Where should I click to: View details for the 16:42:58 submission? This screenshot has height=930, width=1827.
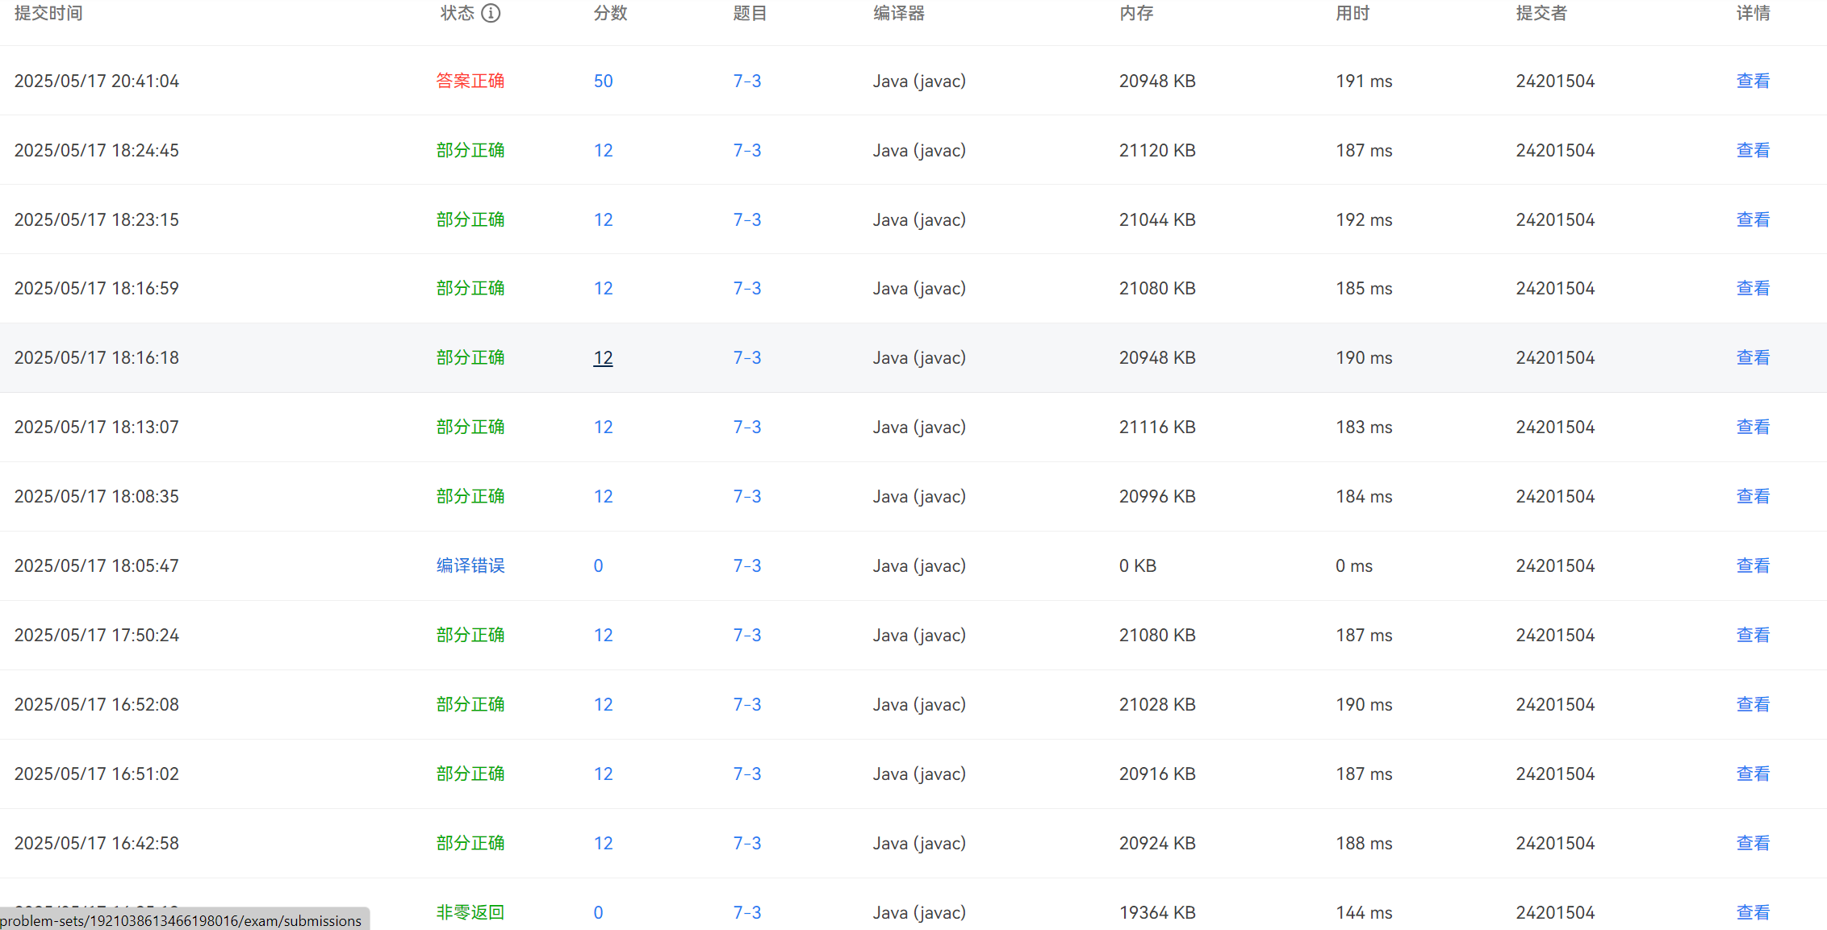[1753, 843]
